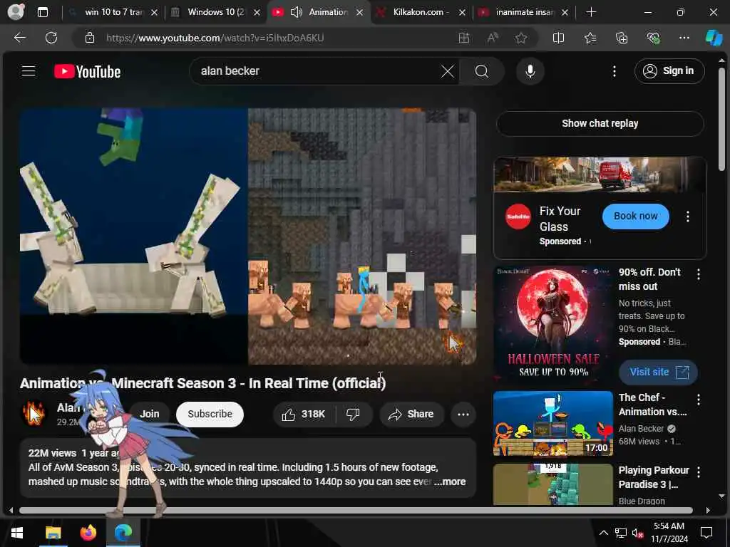Open Edge Settings and more menu
This screenshot has width=730, height=547.
[x=684, y=38]
